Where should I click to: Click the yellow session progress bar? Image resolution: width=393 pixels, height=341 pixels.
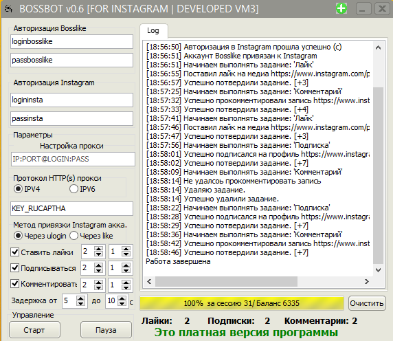coord(242,303)
